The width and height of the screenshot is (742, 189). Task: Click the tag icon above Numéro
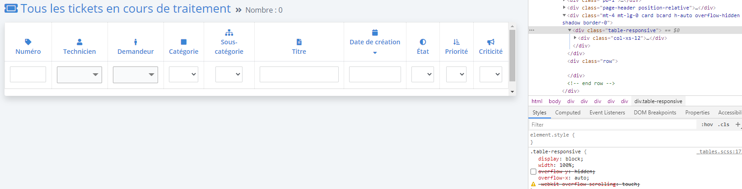28,42
